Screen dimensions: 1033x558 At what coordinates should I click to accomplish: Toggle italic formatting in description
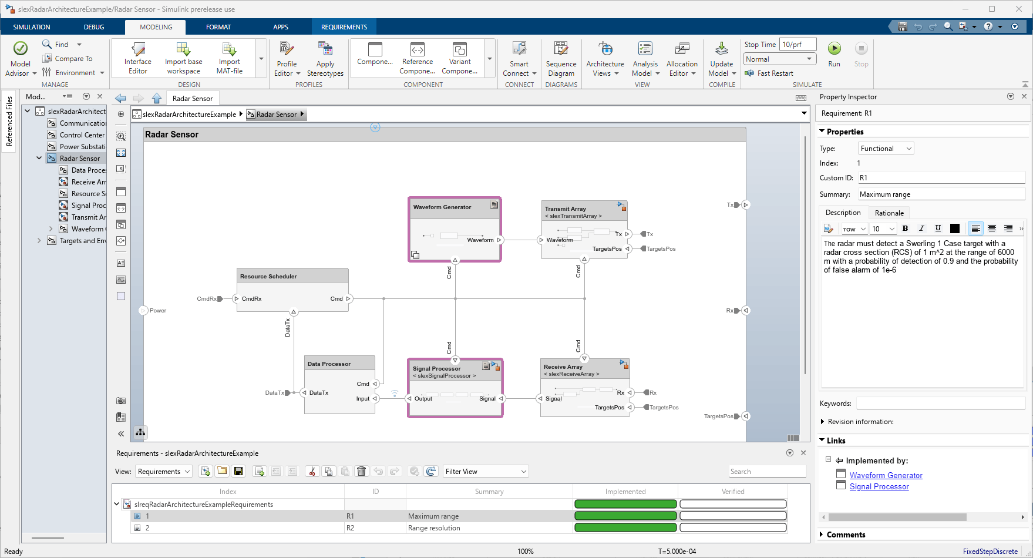click(x=921, y=228)
